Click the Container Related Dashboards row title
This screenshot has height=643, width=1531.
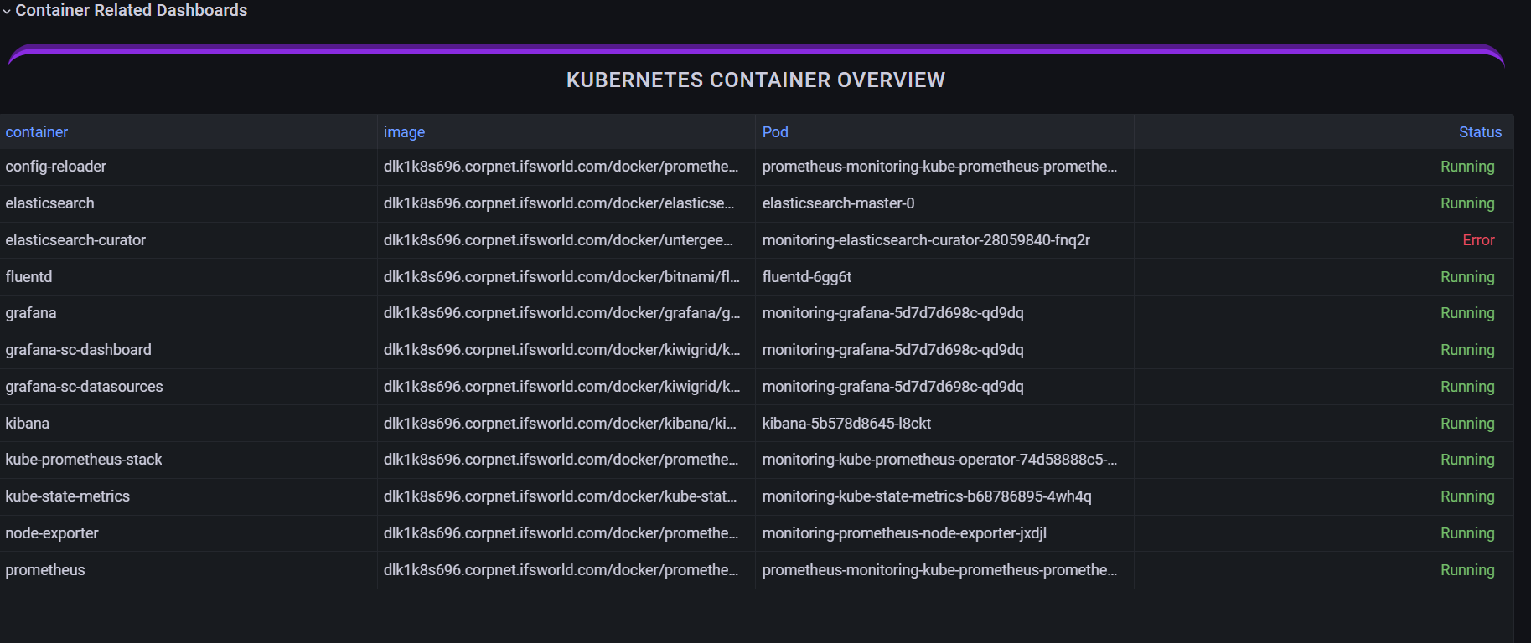132,11
